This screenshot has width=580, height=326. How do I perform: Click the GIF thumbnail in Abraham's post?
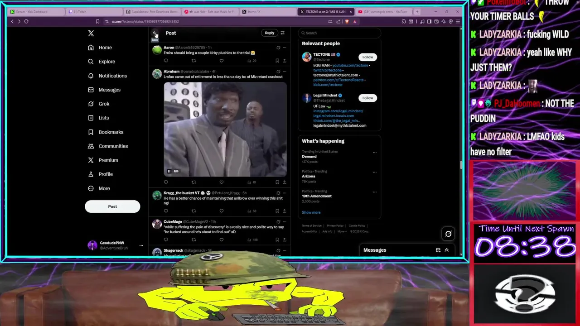[225, 129]
